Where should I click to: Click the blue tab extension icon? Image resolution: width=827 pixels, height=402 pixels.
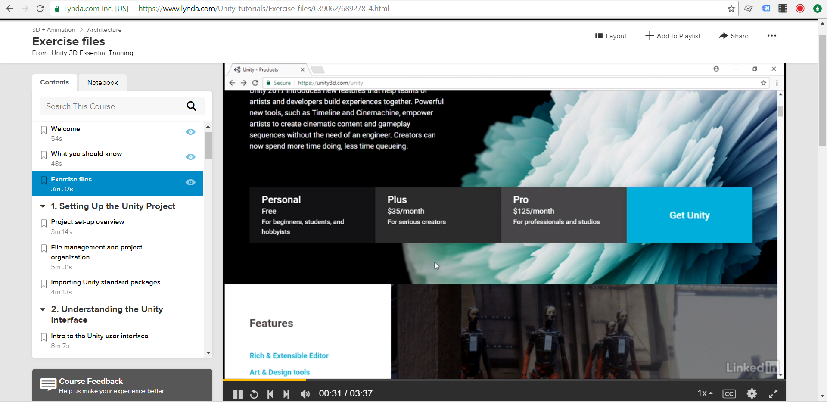coord(766,8)
